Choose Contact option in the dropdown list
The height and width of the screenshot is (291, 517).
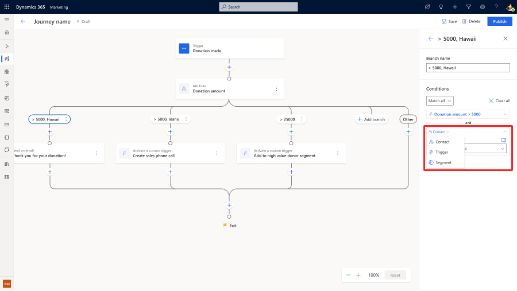pyautogui.click(x=442, y=142)
